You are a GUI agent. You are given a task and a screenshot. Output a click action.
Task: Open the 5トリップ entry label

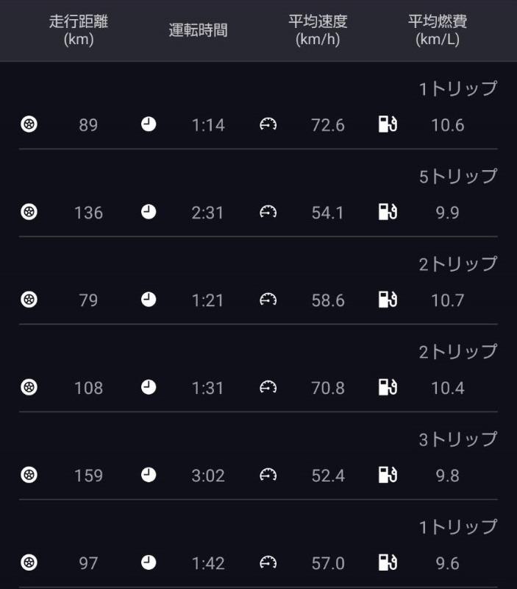click(x=458, y=177)
